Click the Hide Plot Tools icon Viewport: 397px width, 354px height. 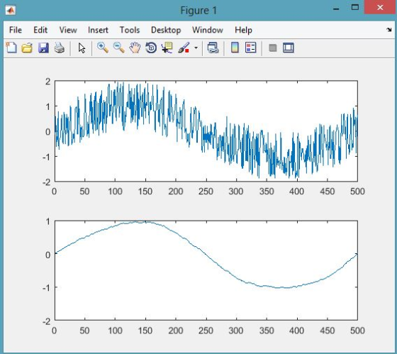[273, 48]
